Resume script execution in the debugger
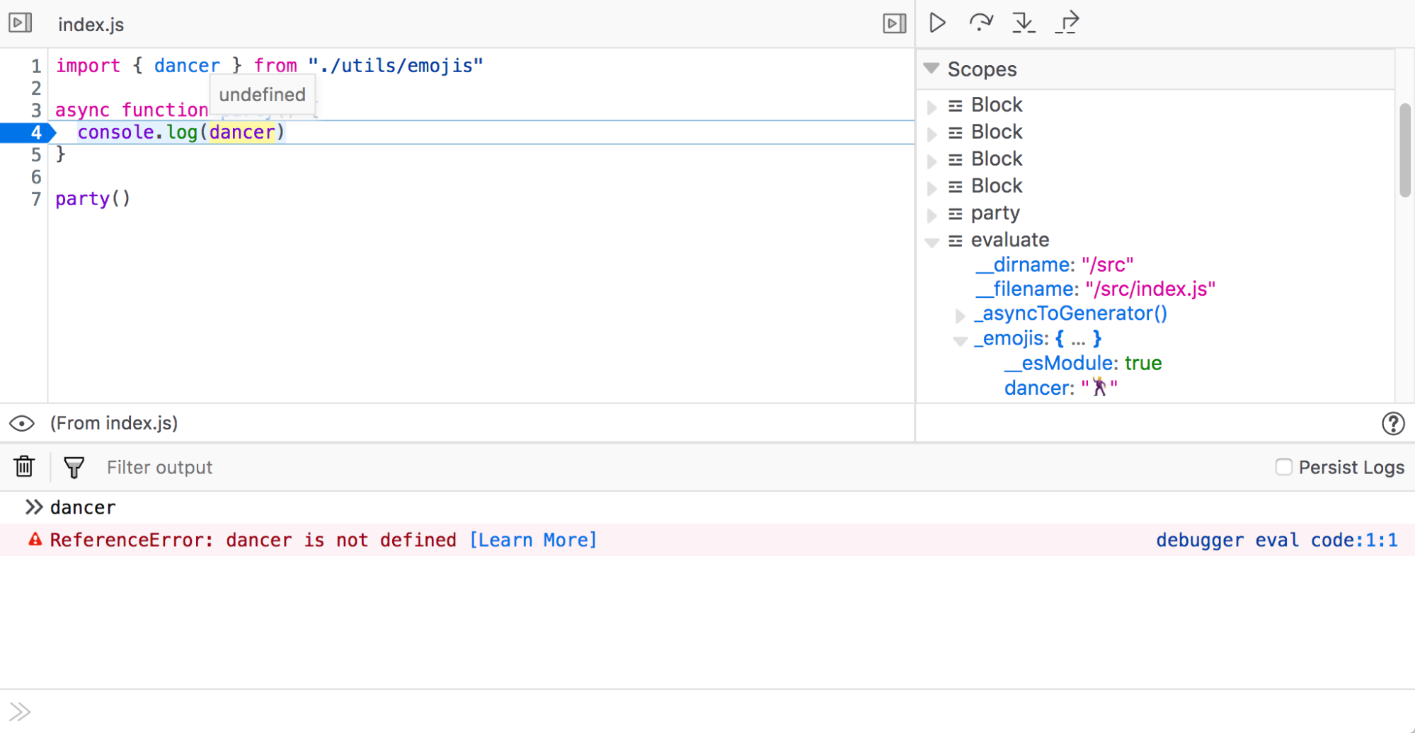This screenshot has height=733, width=1415. pyautogui.click(x=936, y=22)
